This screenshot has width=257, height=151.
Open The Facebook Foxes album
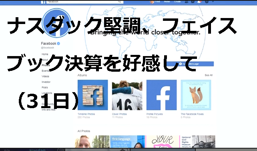click(196, 95)
